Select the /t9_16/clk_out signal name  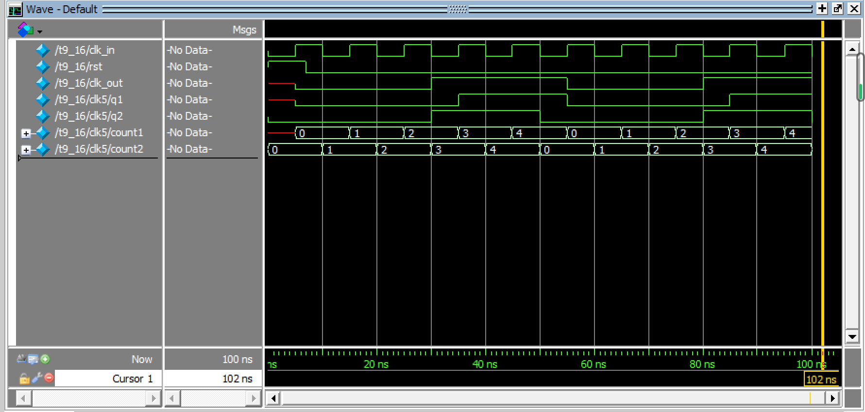pos(89,83)
